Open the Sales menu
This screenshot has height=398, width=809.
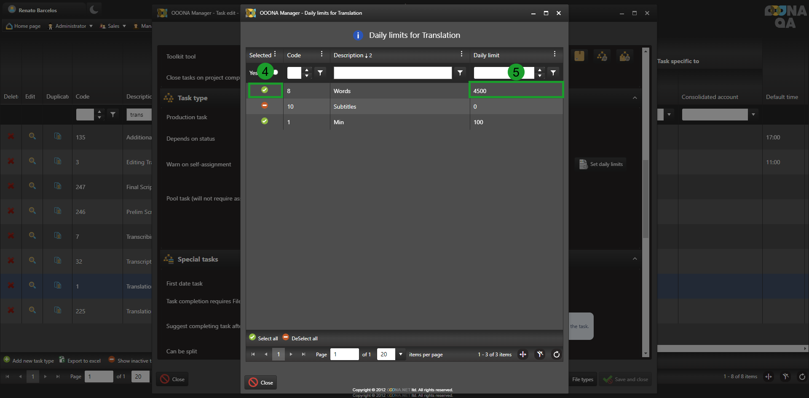point(113,26)
